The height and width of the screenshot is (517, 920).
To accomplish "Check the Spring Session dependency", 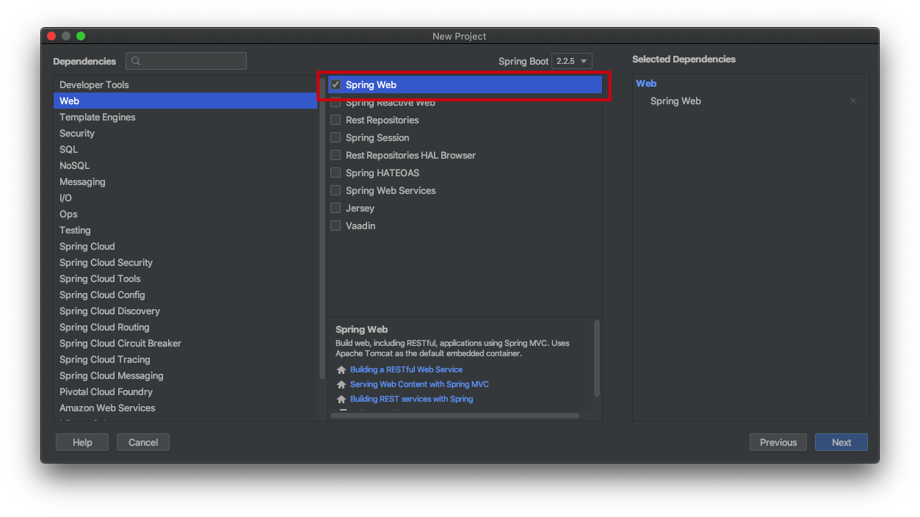I will (x=336, y=137).
